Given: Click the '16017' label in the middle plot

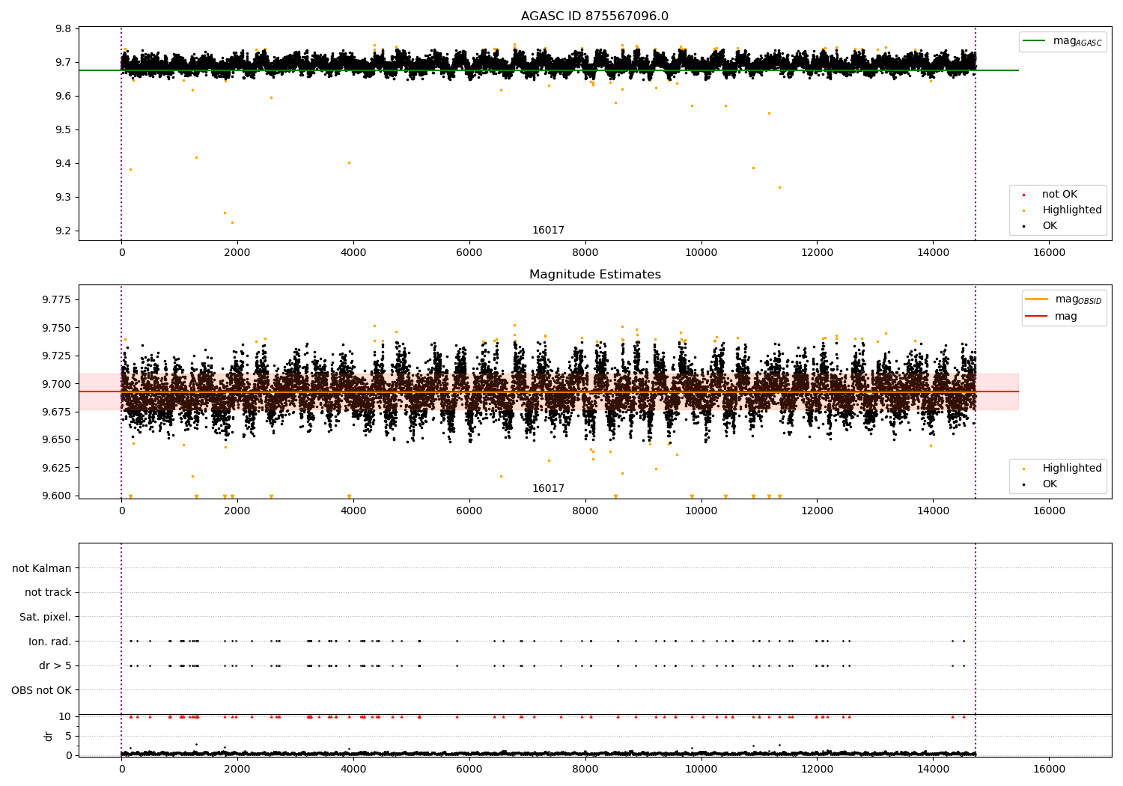Looking at the screenshot, I should pos(548,489).
